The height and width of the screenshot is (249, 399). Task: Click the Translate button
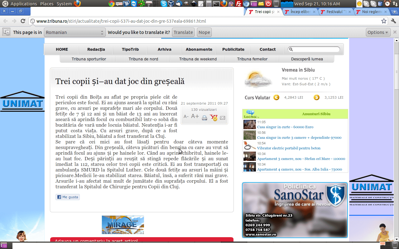183,32
